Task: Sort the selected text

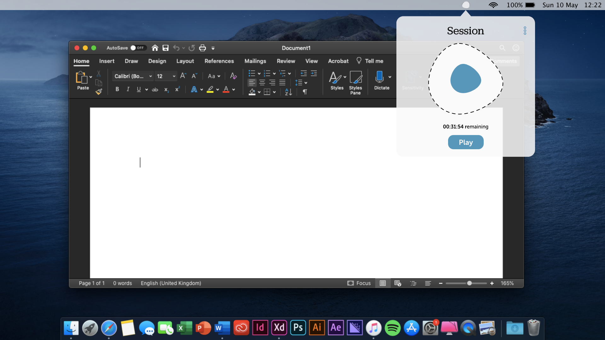Action: click(288, 92)
